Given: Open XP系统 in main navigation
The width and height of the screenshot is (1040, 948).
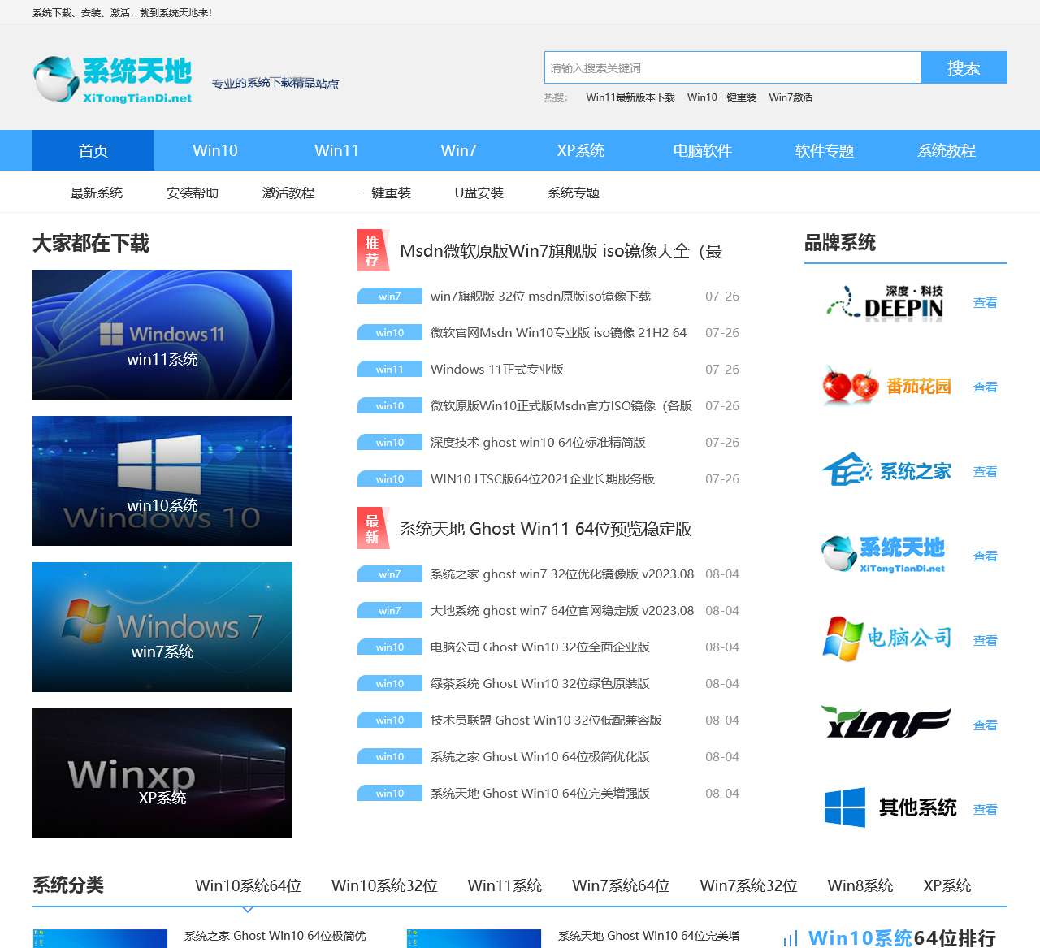Looking at the screenshot, I should coord(581,150).
